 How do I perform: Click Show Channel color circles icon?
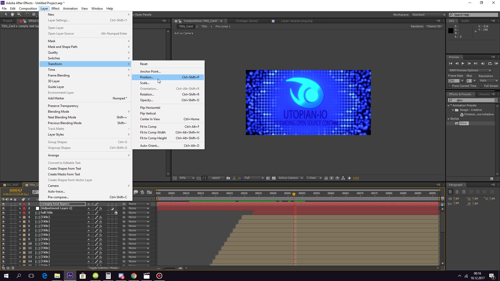pyautogui.click(x=240, y=178)
